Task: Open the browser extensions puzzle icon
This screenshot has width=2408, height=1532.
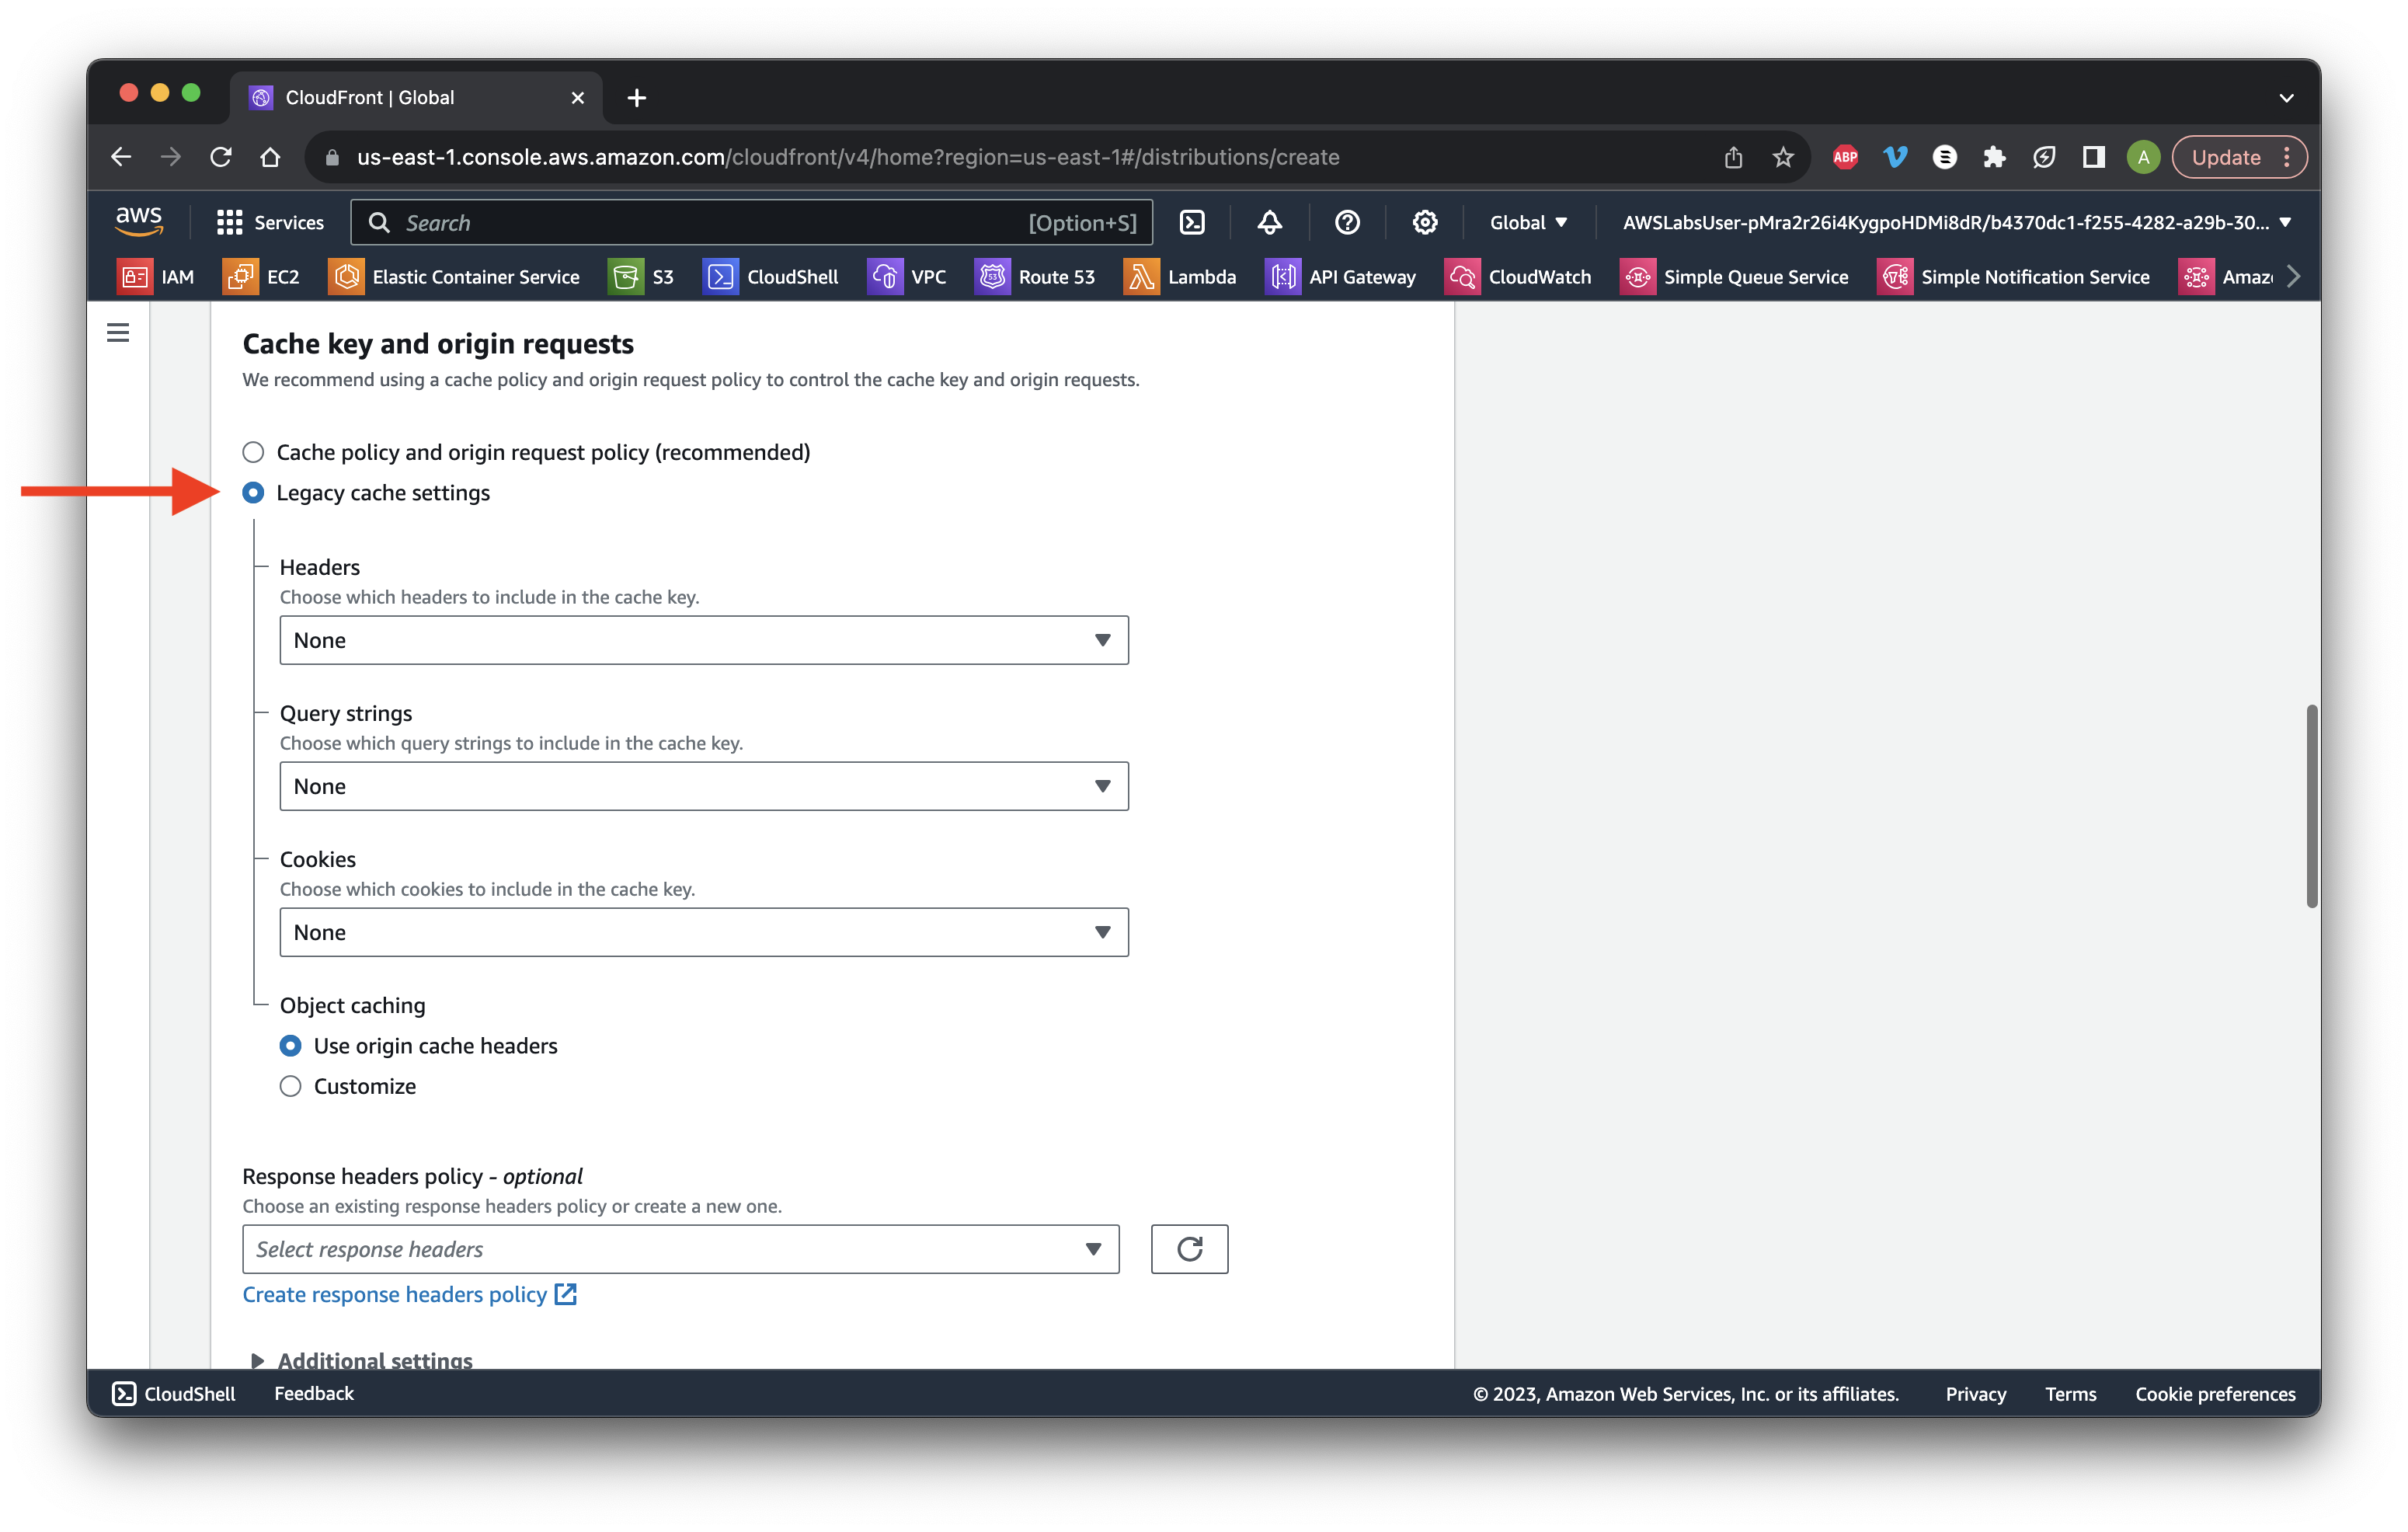Action: tap(1994, 157)
